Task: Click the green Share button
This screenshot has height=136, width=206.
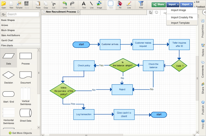Action: pyautogui.click(x=159, y=4)
